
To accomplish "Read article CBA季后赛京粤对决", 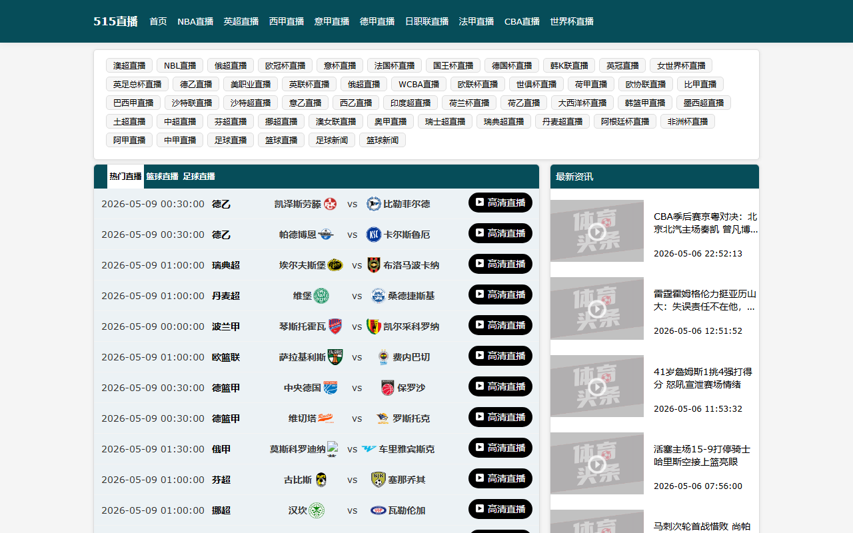I will pyautogui.click(x=706, y=223).
